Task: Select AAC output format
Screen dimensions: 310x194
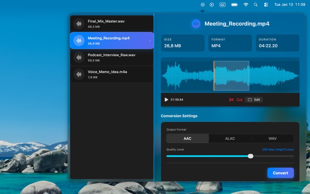Action: (x=188, y=139)
